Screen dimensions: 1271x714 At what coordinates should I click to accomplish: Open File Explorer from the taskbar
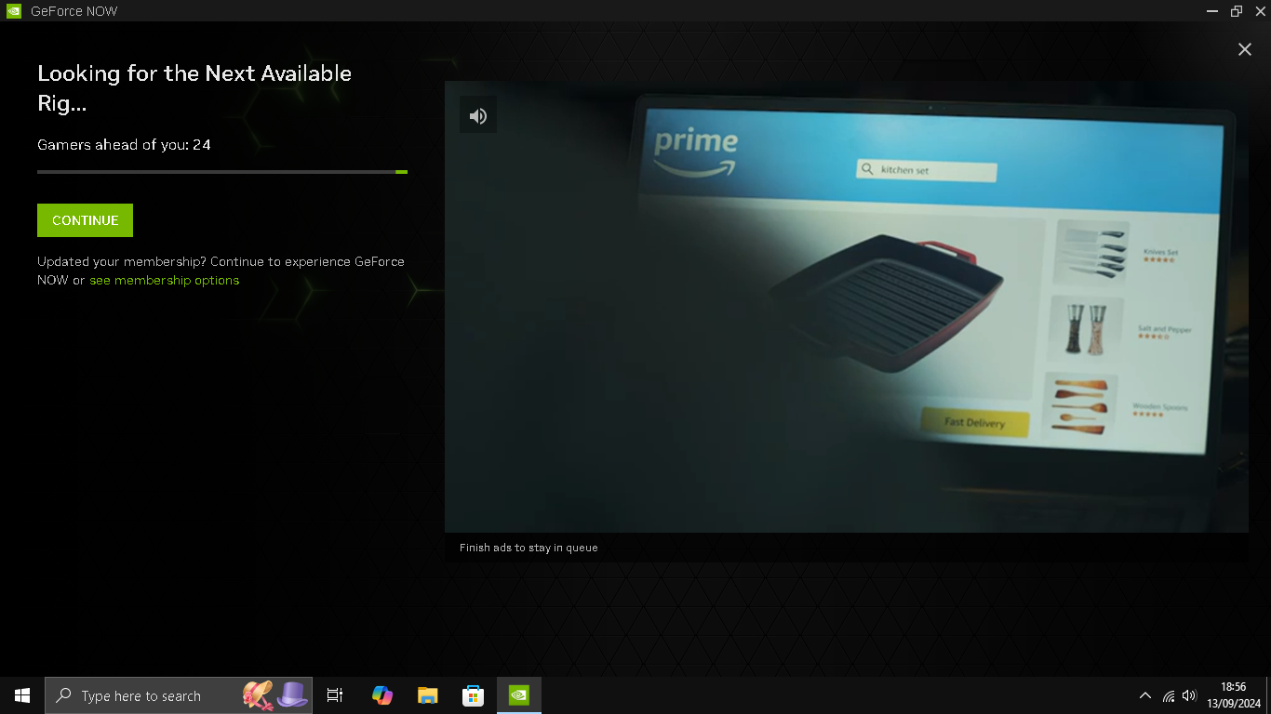point(427,695)
